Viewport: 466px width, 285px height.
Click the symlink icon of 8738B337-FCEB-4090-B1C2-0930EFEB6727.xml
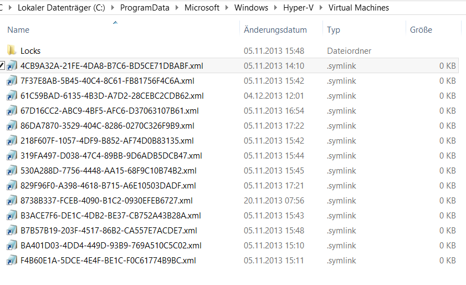[x=12, y=200]
